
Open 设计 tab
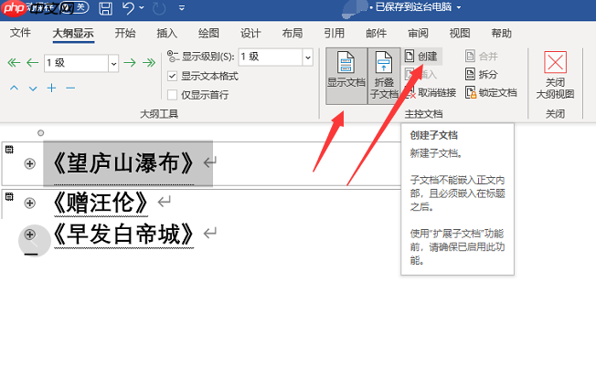point(250,34)
